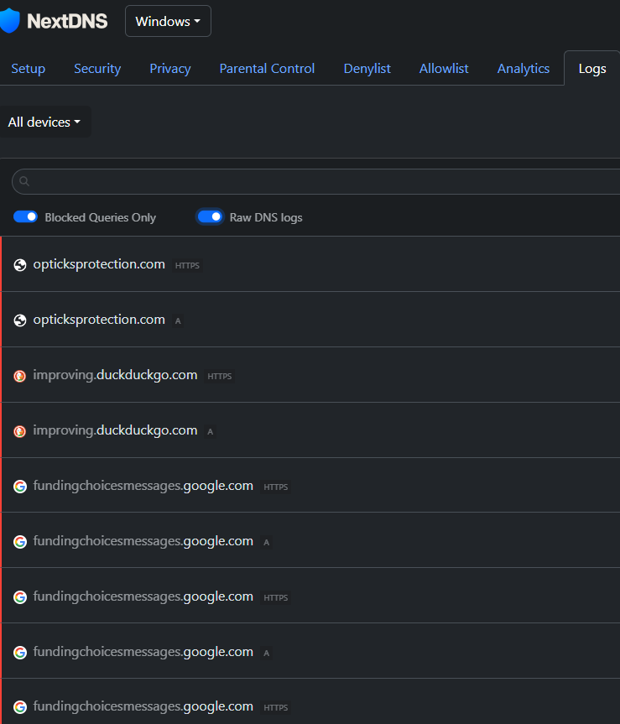
Task: Click DuckDuckGo icon in improving.duckduckgo.com A row
Action: coord(20,431)
